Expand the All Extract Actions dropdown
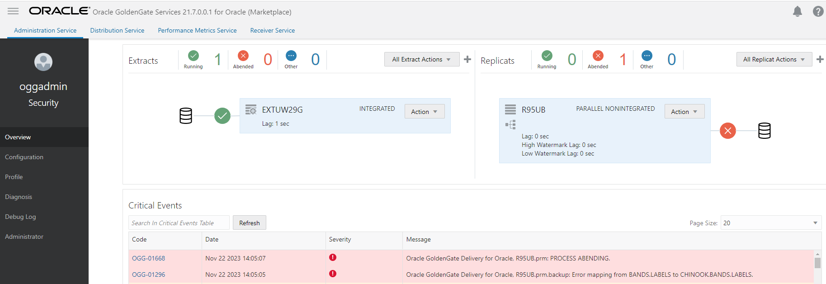 tap(421, 59)
